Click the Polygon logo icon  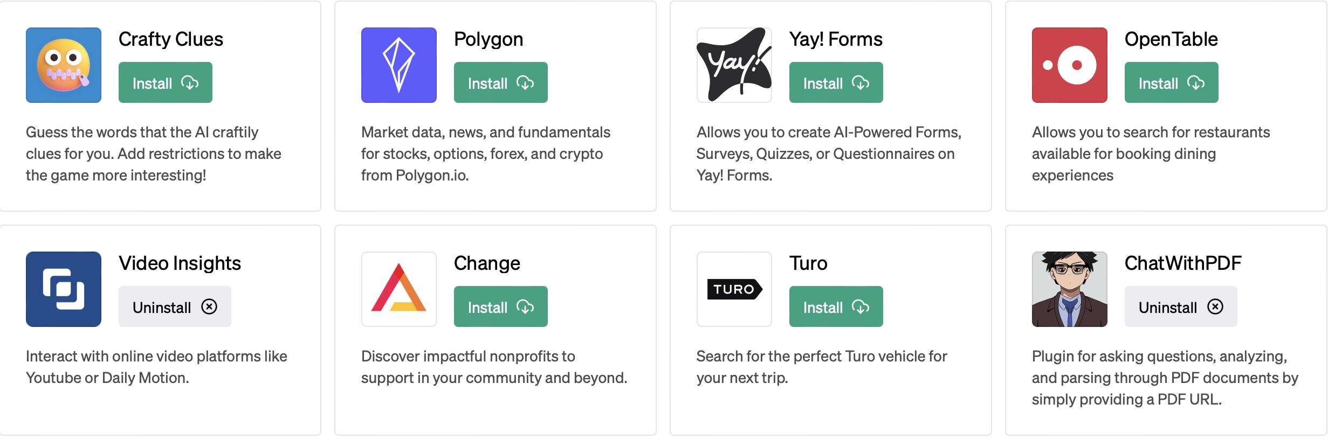(399, 65)
